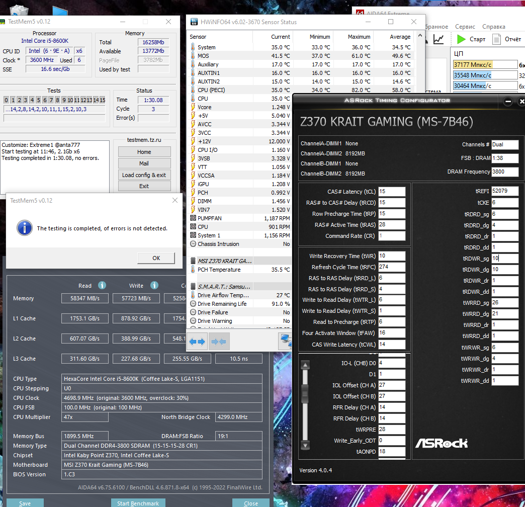This screenshot has width=525, height=507.
Task: Click the L3 Cache latency 10.5 ns
Action: pyautogui.click(x=239, y=359)
